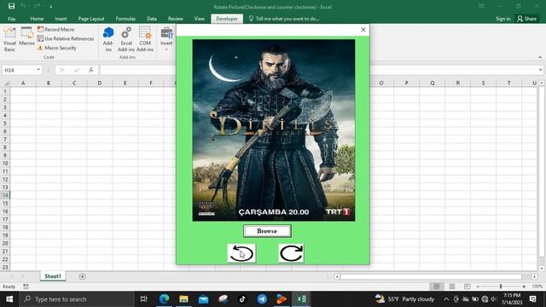Image resolution: width=546 pixels, height=307 pixels.
Task: Click the poster image in the userform
Action: (x=274, y=130)
